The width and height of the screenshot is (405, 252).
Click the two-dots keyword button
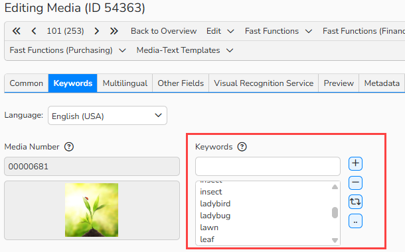(355, 221)
